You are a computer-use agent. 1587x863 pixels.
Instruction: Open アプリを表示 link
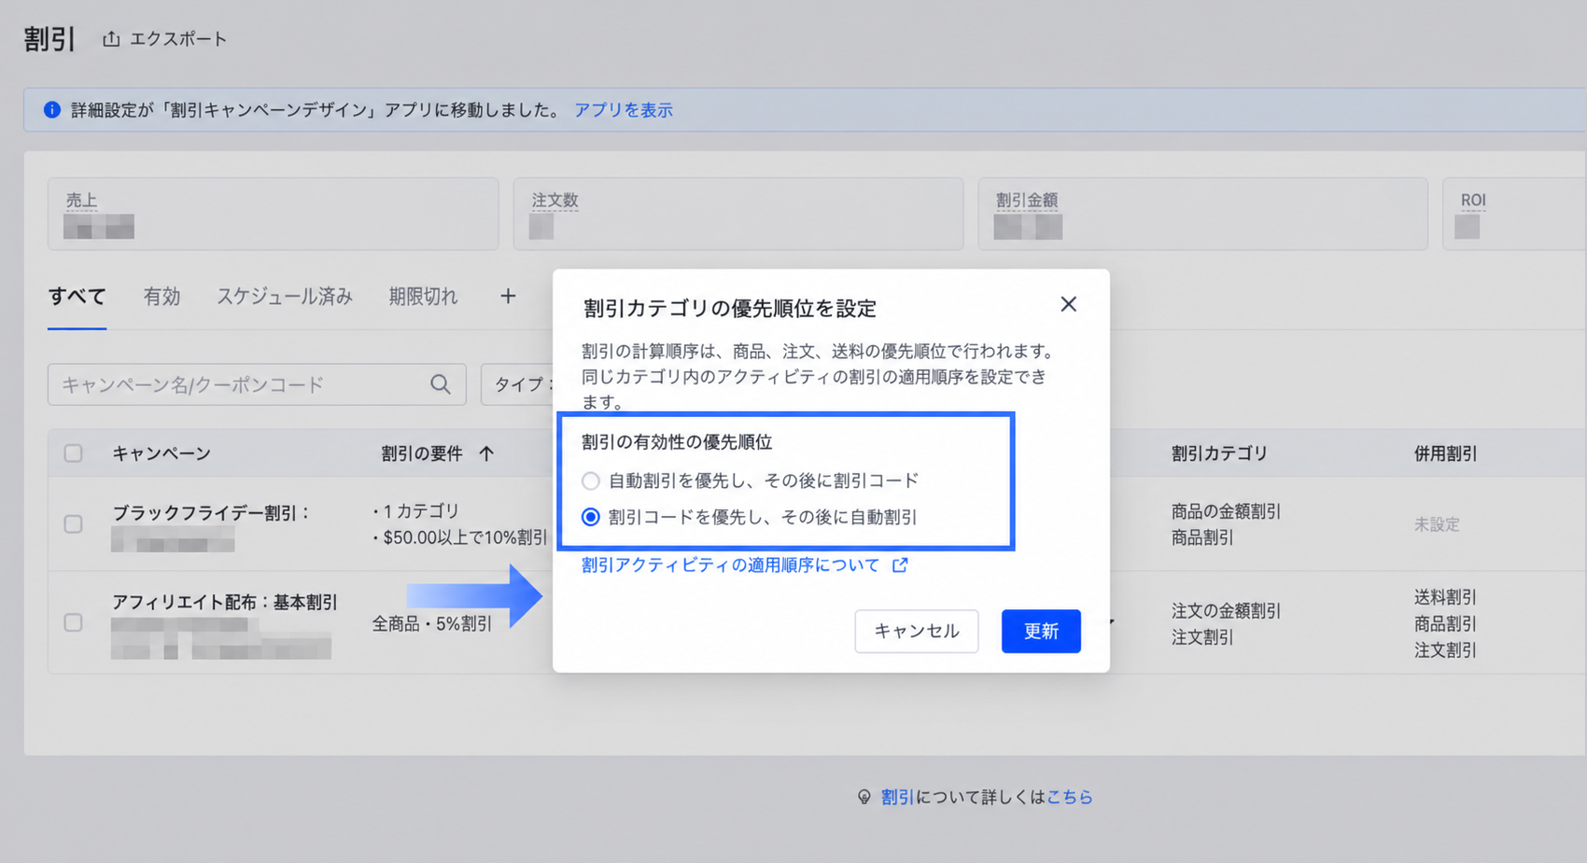tap(624, 110)
